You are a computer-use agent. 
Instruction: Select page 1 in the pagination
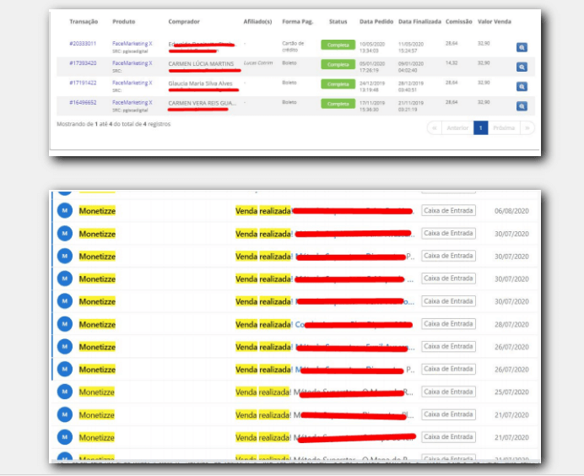480,128
